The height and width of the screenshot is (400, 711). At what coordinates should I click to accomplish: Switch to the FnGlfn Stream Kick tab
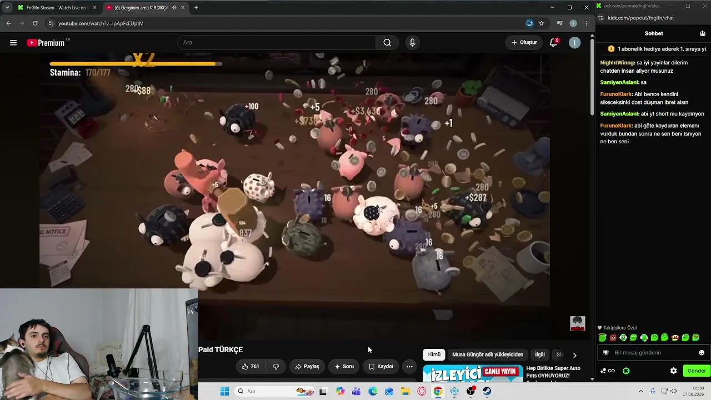click(x=56, y=8)
